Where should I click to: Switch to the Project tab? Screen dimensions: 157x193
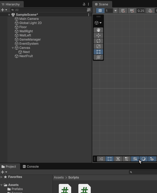click(10, 167)
